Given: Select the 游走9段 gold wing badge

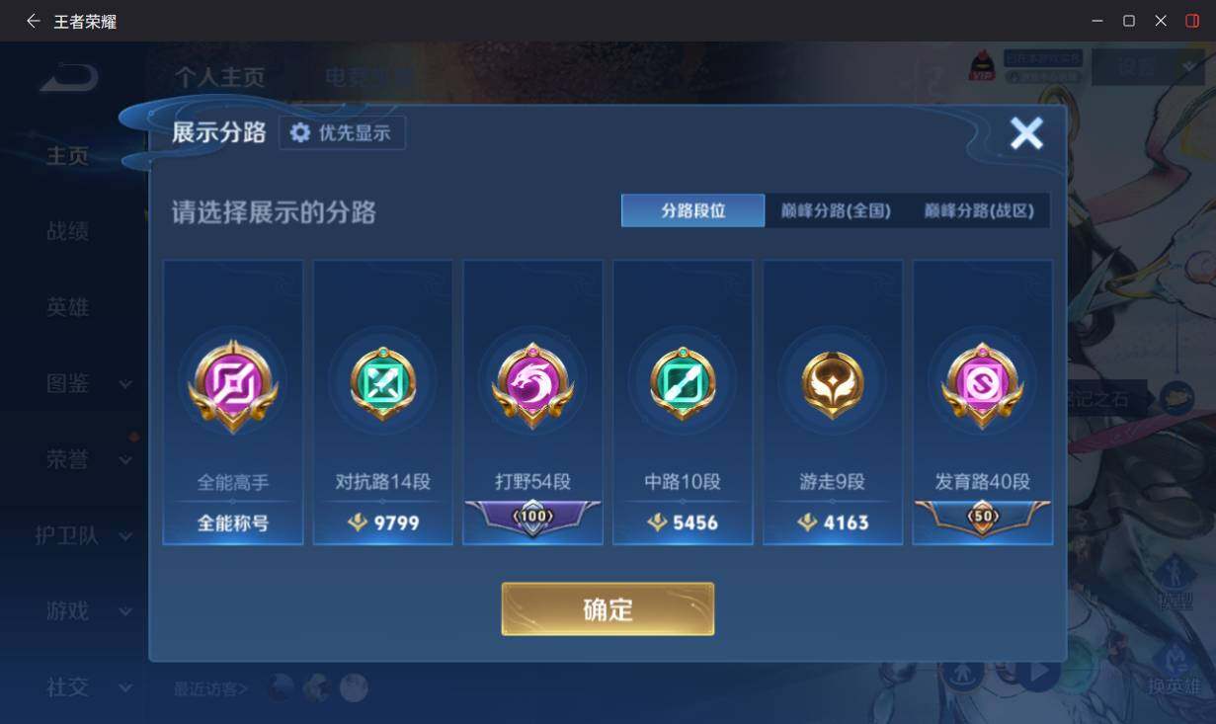Looking at the screenshot, I should point(833,384).
